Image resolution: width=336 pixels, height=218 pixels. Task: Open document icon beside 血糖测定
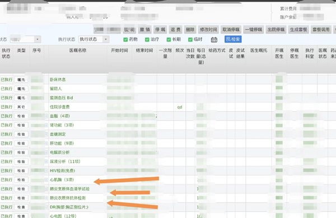tap(46, 134)
